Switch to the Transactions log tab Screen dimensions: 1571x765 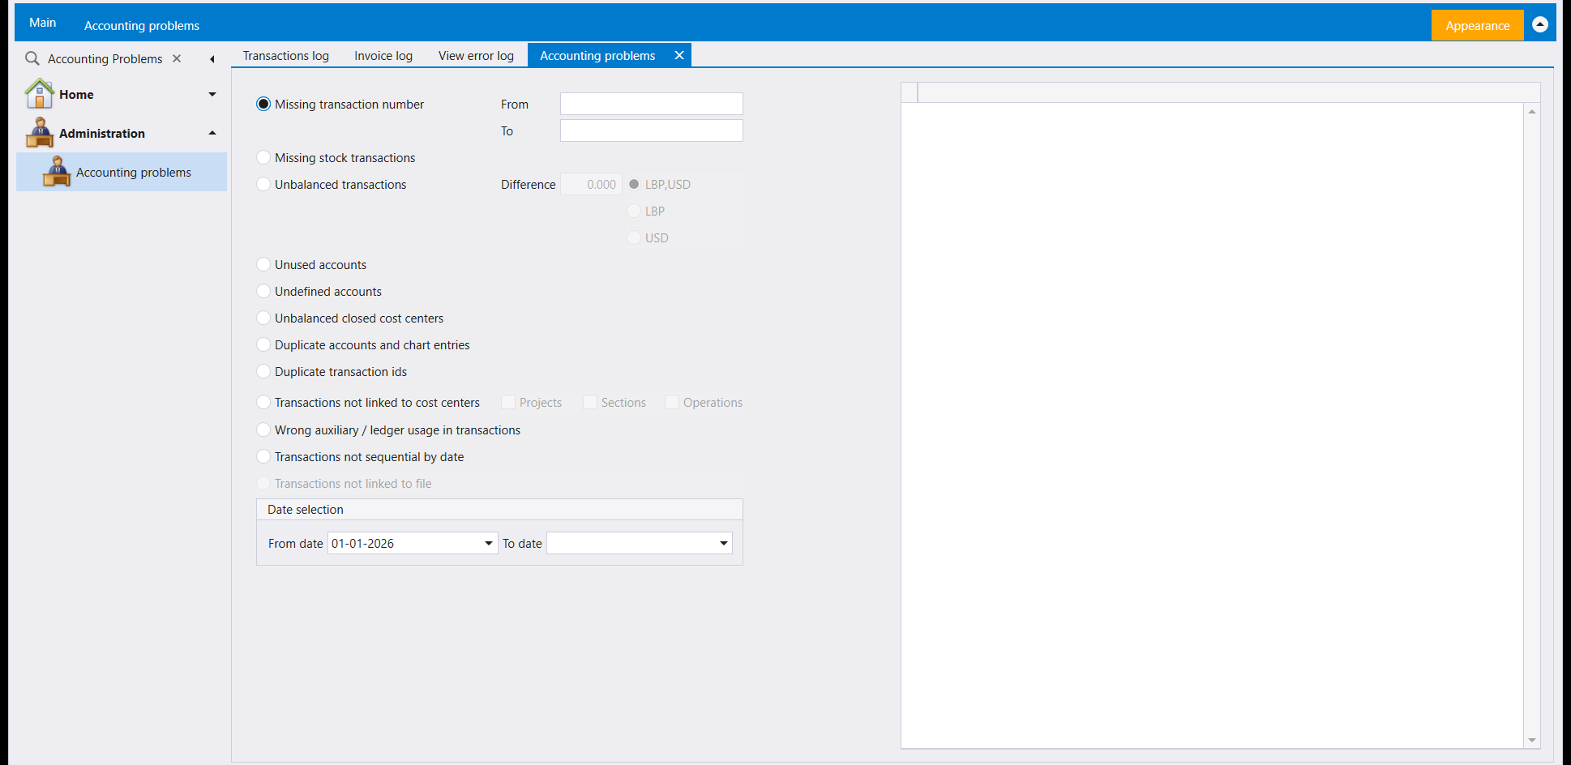pyautogui.click(x=286, y=55)
